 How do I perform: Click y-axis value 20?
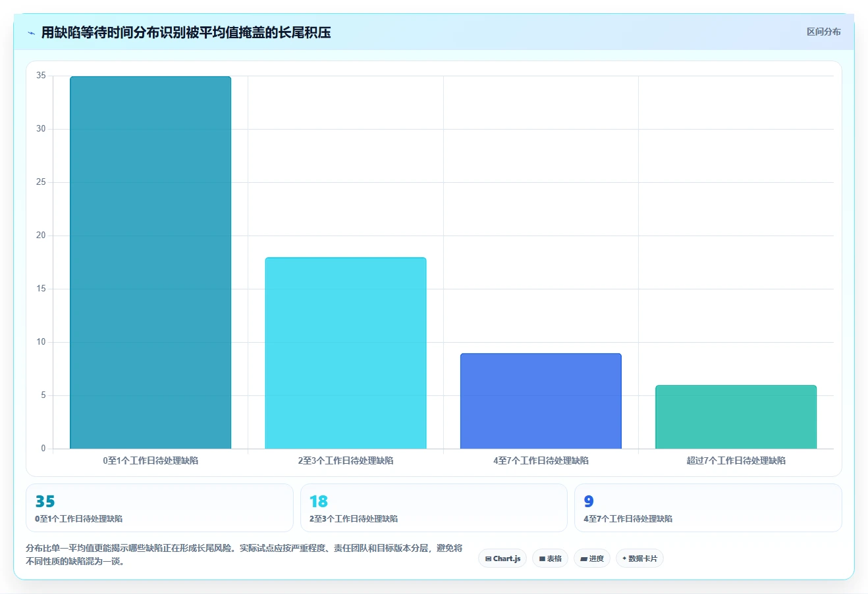(41, 235)
